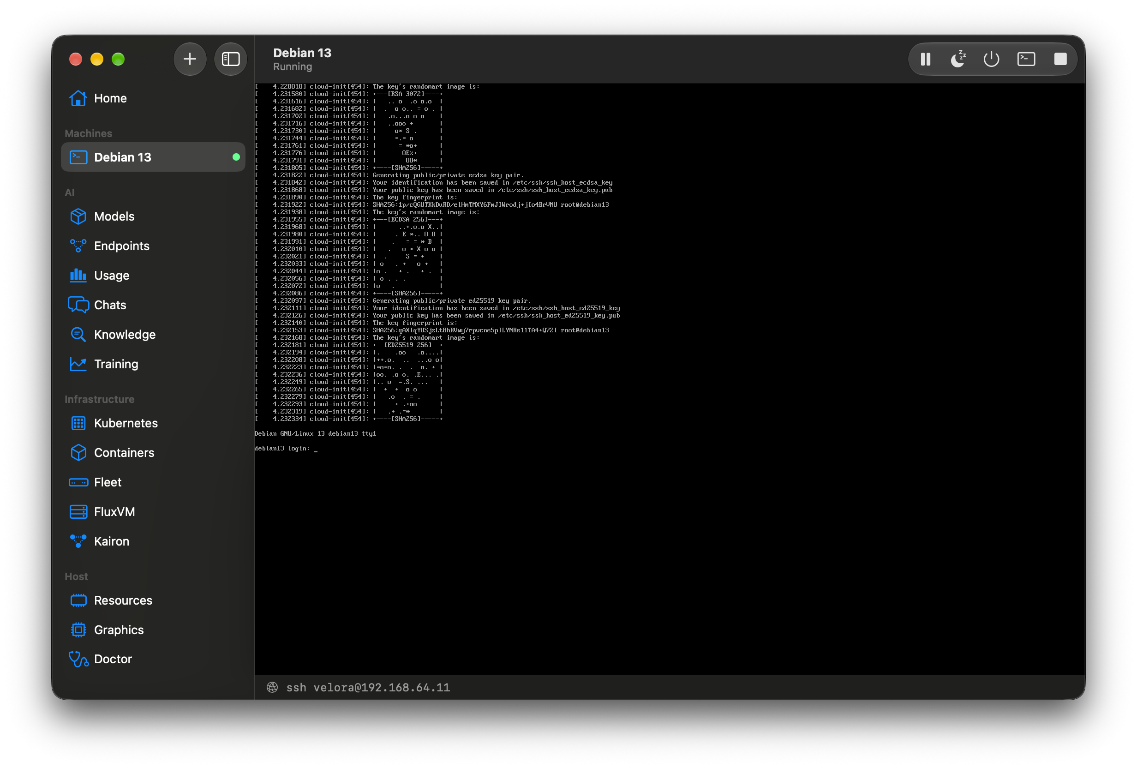Click the 'Generating public/private ecdsa key pair' line
Screen dimensions: 1137x768
448,175
